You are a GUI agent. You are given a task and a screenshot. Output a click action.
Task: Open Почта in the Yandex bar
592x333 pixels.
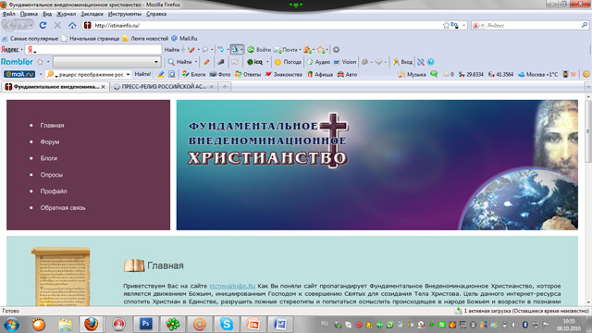[286, 49]
